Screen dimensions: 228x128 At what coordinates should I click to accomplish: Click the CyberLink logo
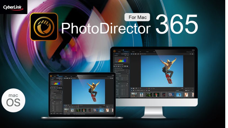[x=13, y=7]
